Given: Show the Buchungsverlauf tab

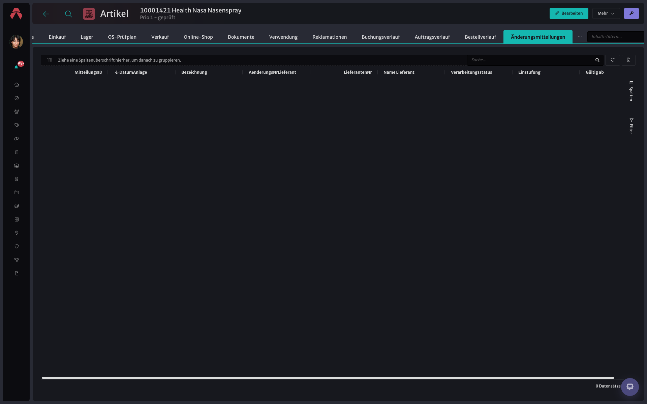Looking at the screenshot, I should point(381,37).
